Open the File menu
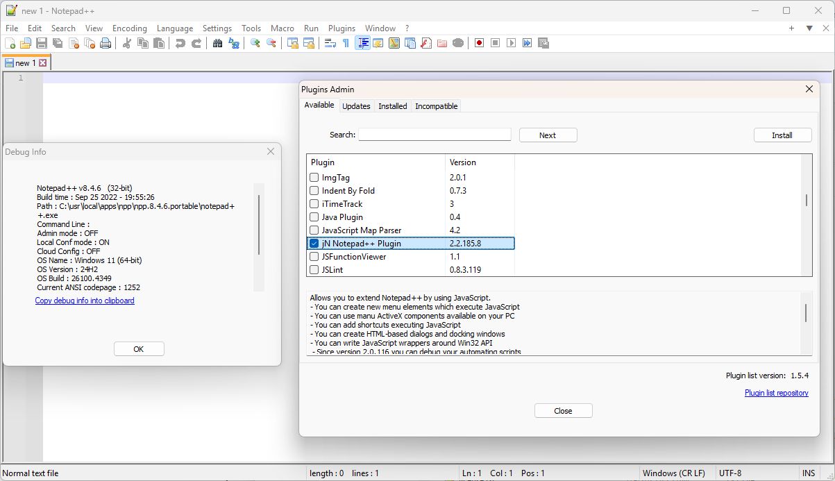This screenshot has width=835, height=481. point(12,28)
